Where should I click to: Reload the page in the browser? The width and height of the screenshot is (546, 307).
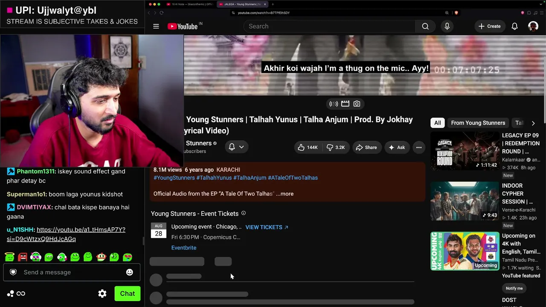162,13
